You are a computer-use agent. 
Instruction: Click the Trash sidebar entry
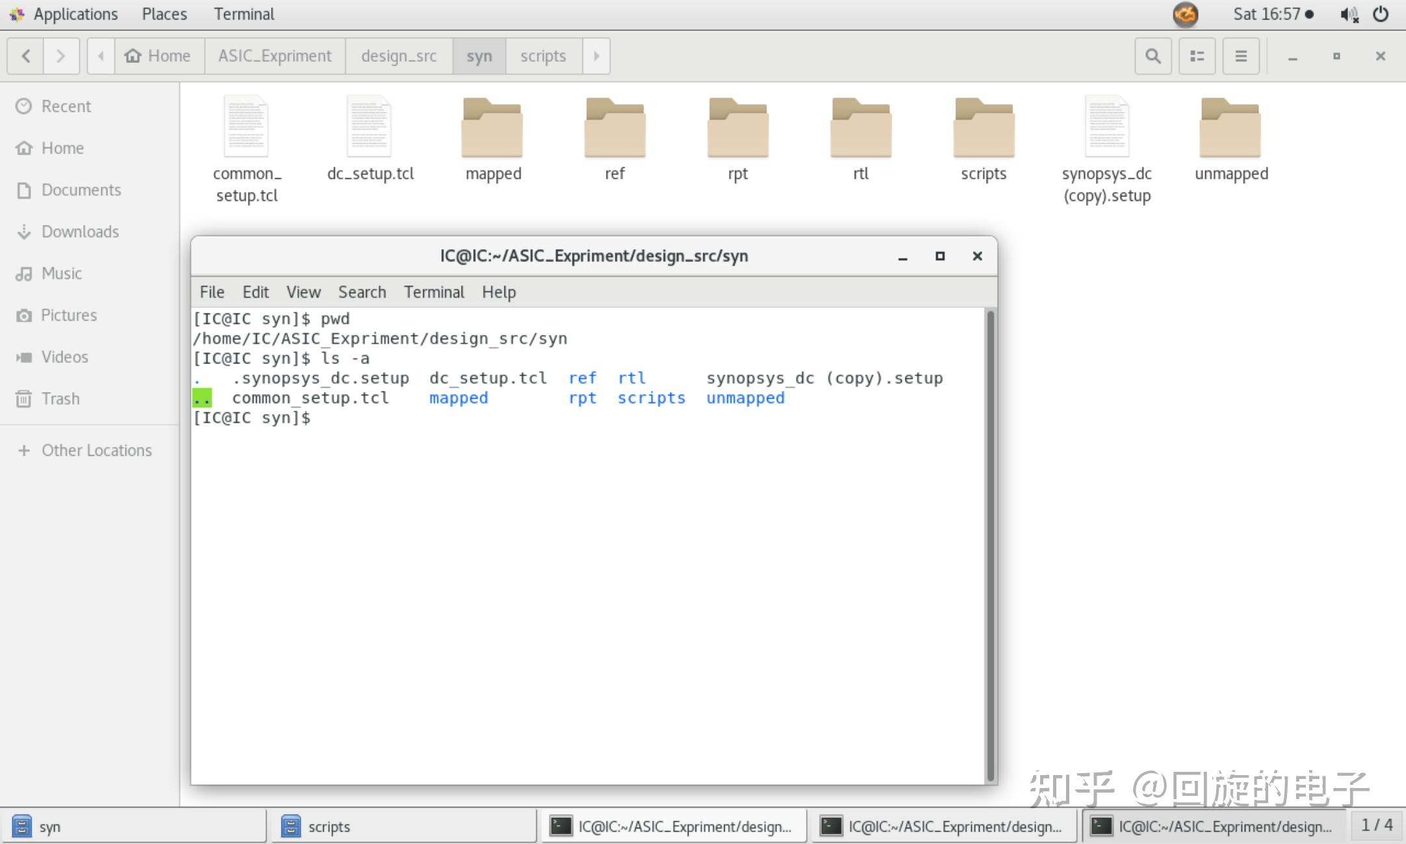coord(60,399)
